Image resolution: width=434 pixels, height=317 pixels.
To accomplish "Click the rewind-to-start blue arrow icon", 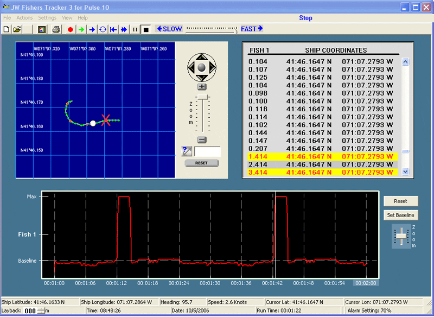I will (x=113, y=29).
